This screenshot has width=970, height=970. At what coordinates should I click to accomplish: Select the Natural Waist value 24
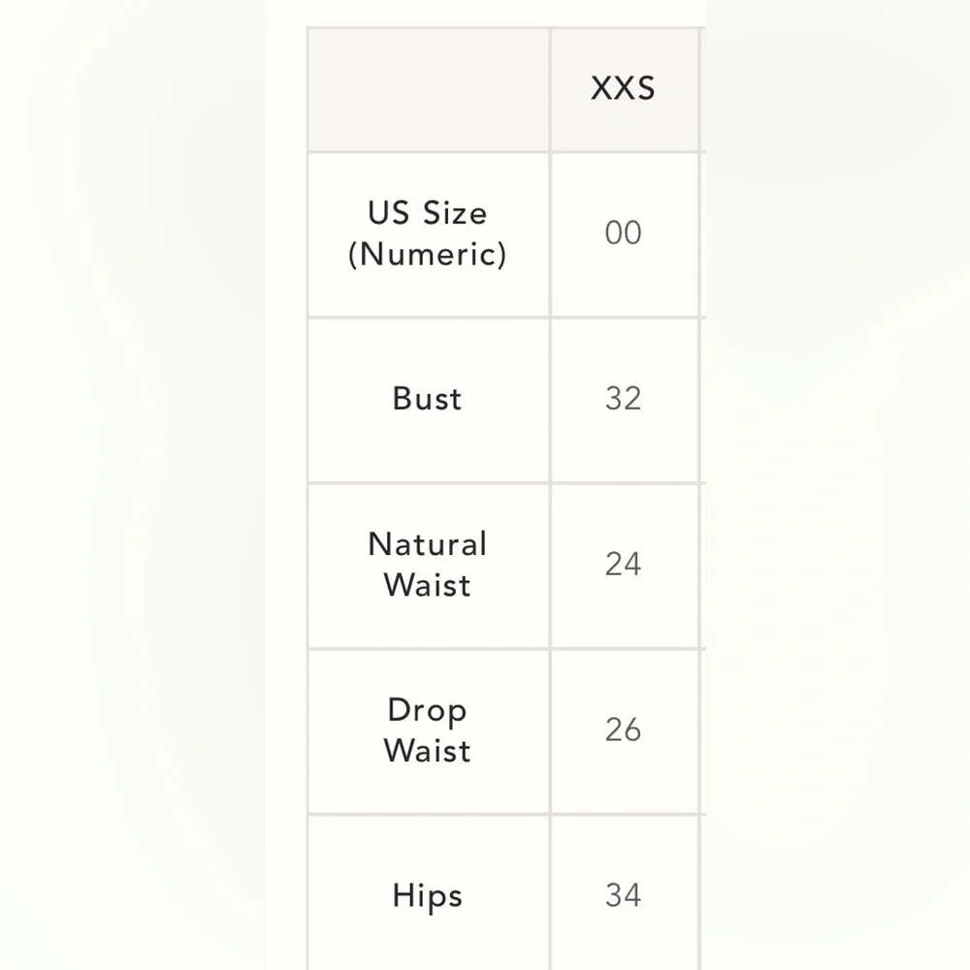pos(623,565)
